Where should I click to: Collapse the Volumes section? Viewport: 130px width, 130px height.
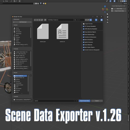13,49
